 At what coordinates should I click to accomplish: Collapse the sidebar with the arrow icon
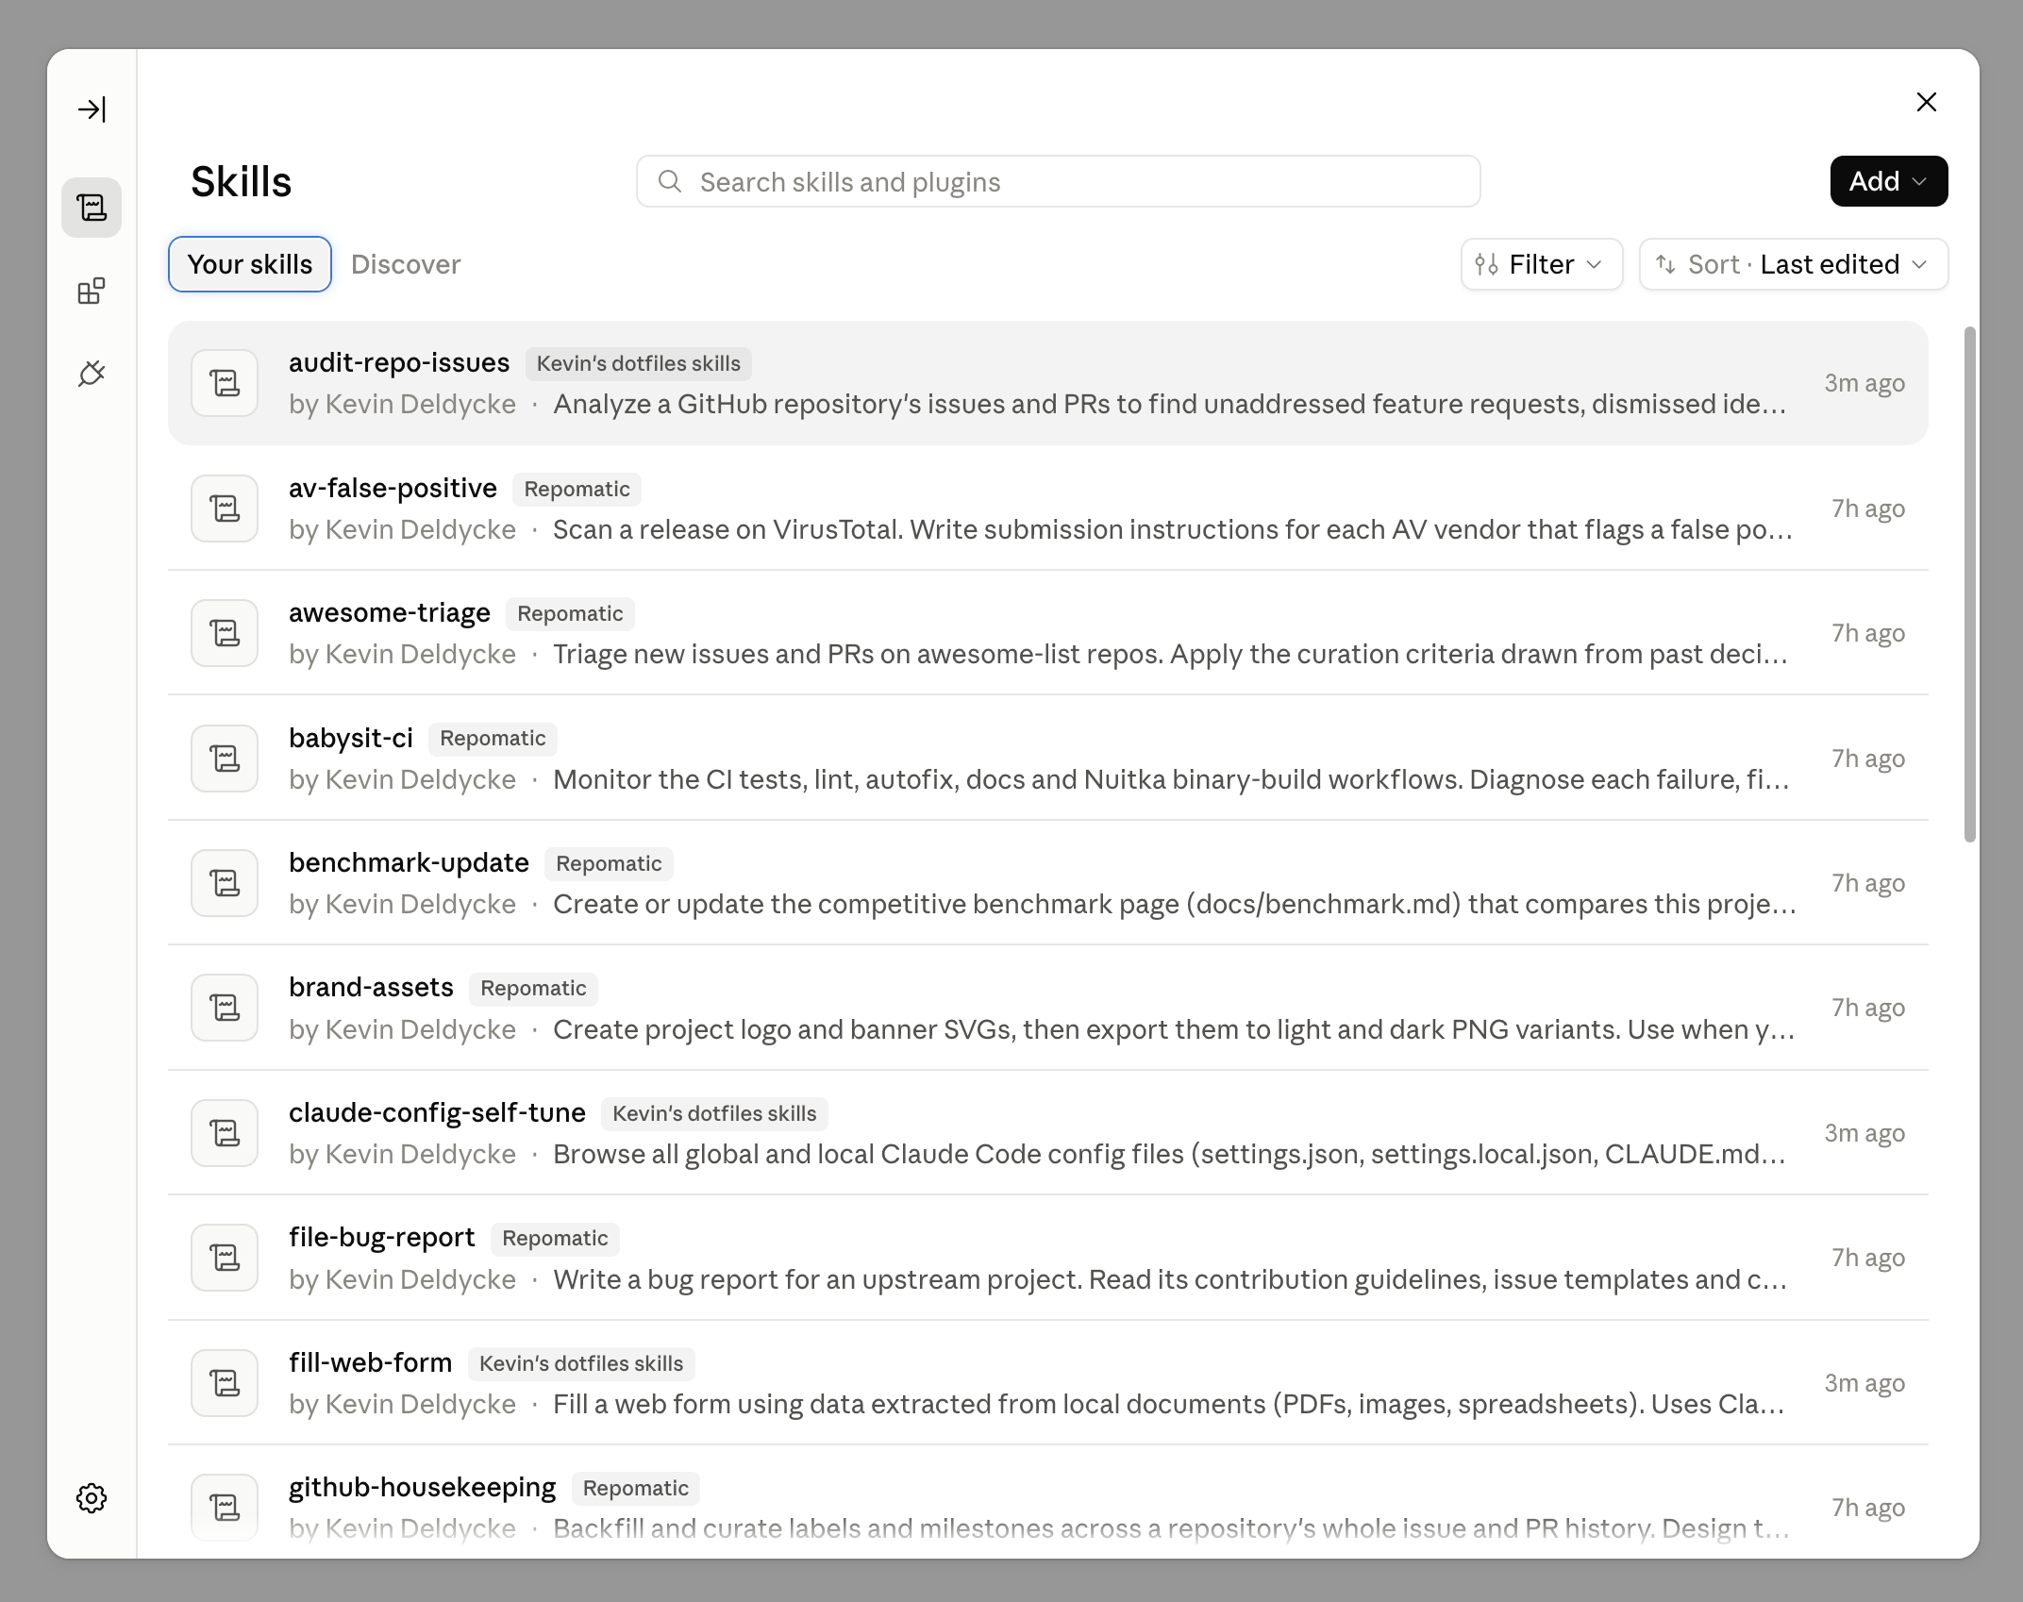pyautogui.click(x=92, y=109)
